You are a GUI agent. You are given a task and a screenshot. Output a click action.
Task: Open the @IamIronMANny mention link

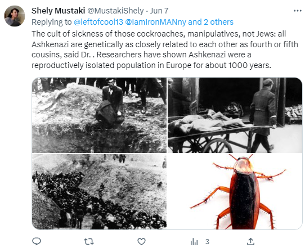(156, 22)
